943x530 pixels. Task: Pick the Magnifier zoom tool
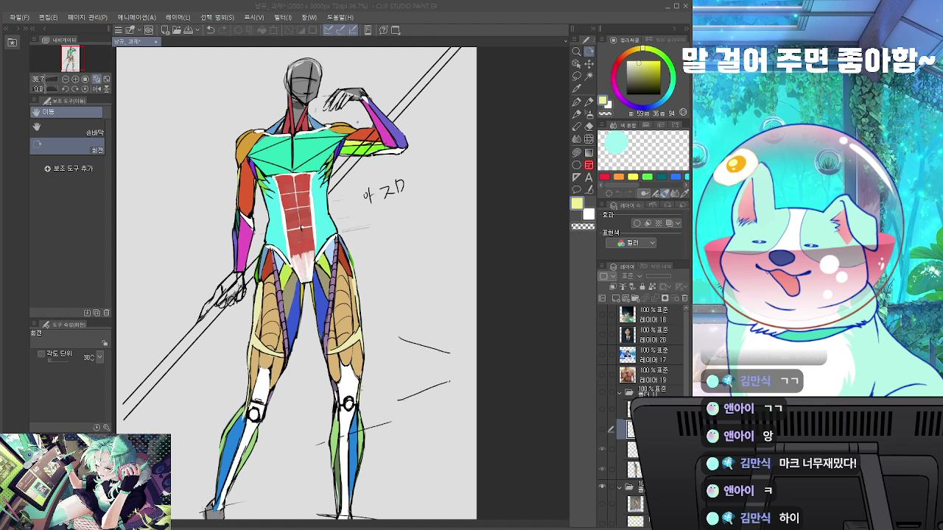[577, 52]
